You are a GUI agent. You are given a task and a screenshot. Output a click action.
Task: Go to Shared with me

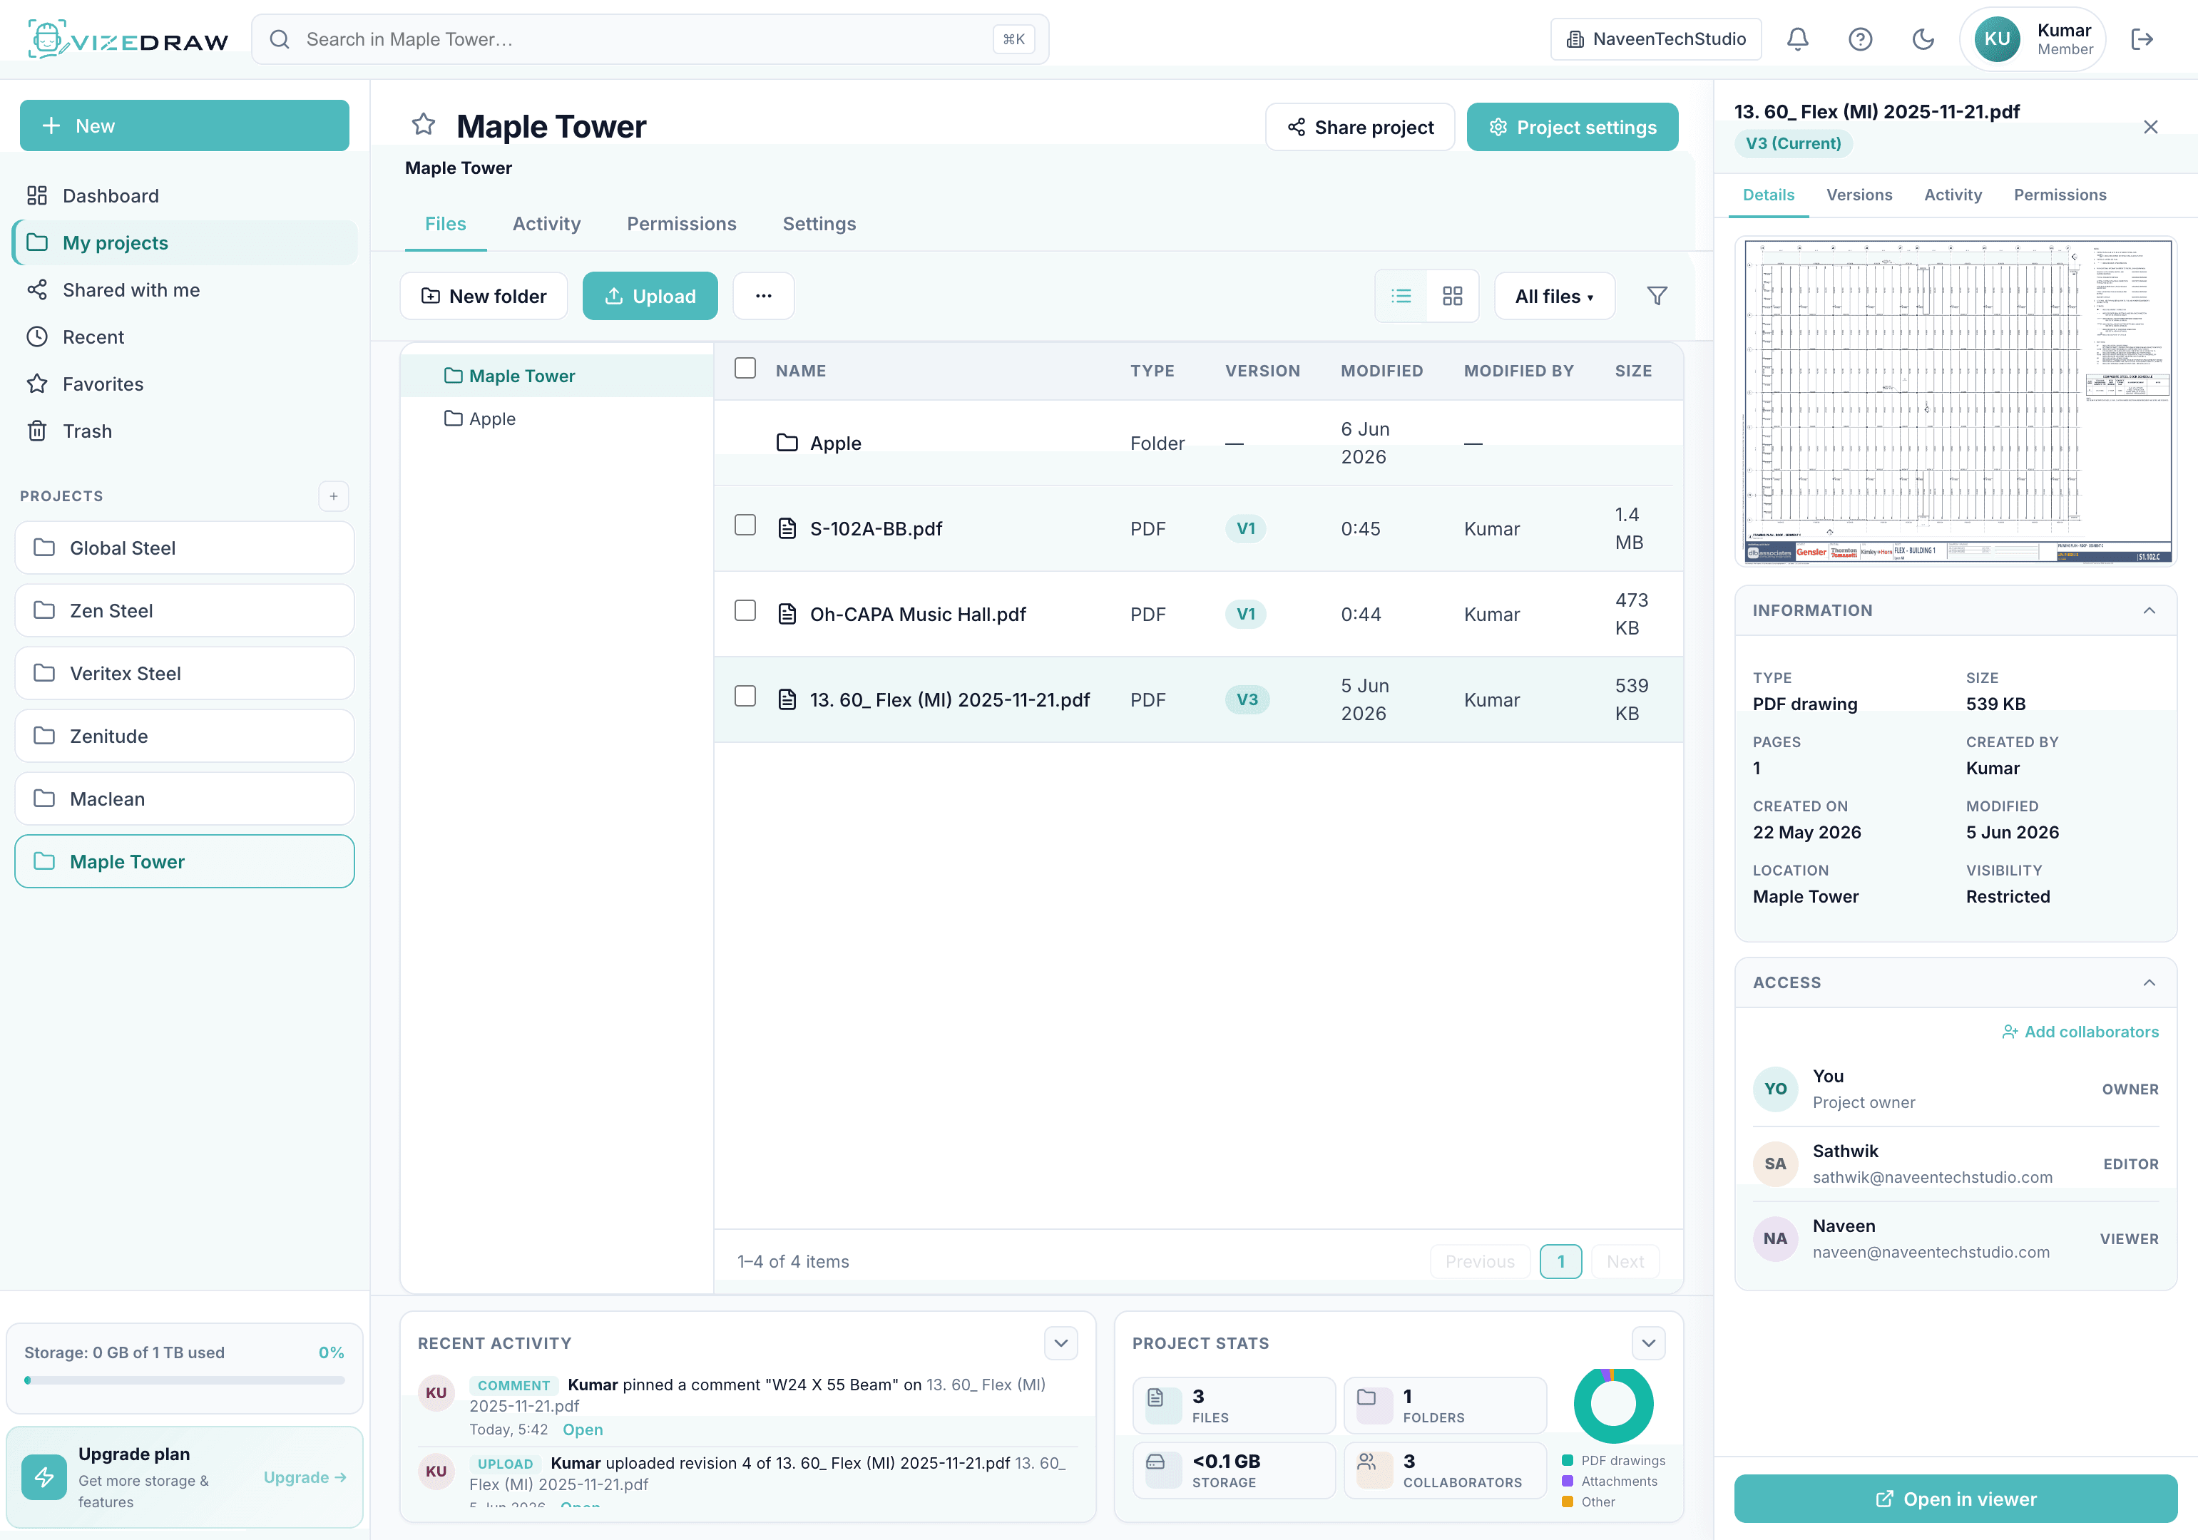point(184,290)
